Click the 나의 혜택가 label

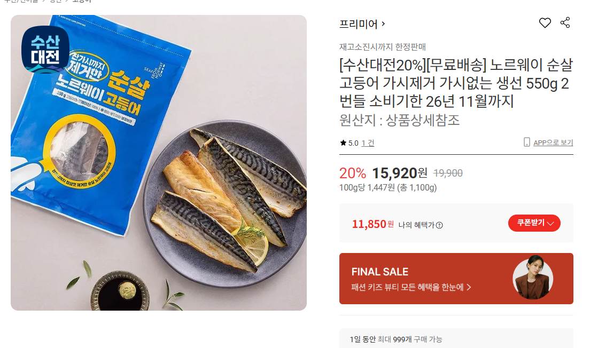(416, 225)
